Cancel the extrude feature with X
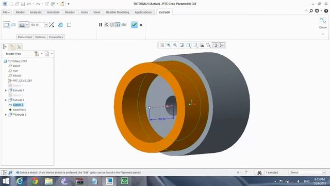The width and height of the screenshot is (330, 186). [141, 25]
